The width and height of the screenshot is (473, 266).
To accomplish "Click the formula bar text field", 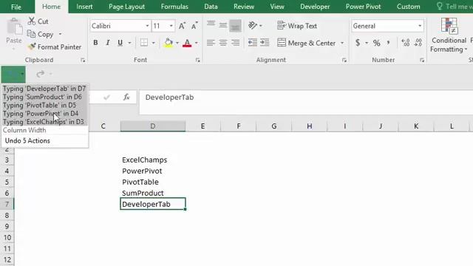I will (306, 102).
